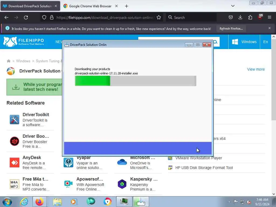This screenshot has width=276, height=207.
Task: Open the Windows platform selector
Action: 244,42
